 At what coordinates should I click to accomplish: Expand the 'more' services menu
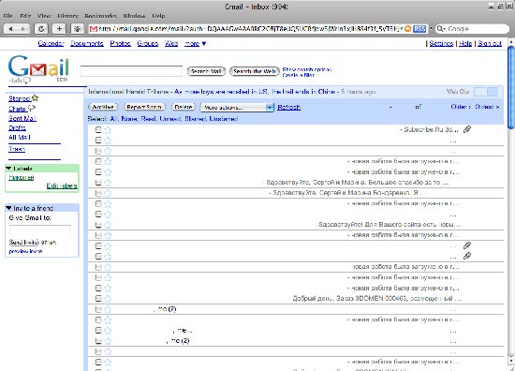coord(195,43)
